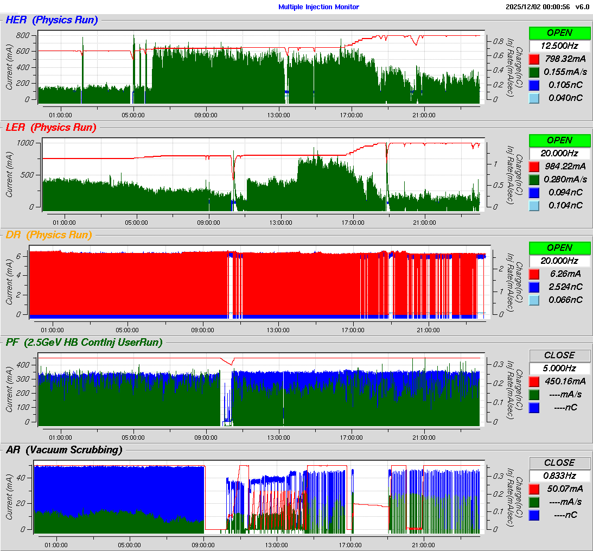Select the 5.000Hz frequency field in PF

(x=559, y=368)
